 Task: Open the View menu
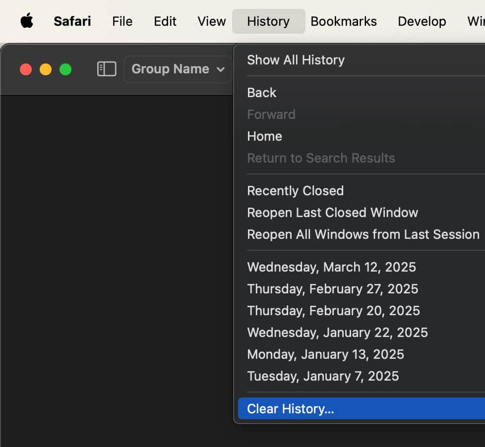[211, 21]
